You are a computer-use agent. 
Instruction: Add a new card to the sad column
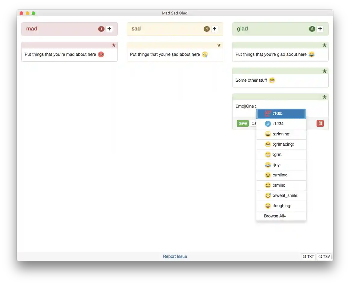coord(214,29)
